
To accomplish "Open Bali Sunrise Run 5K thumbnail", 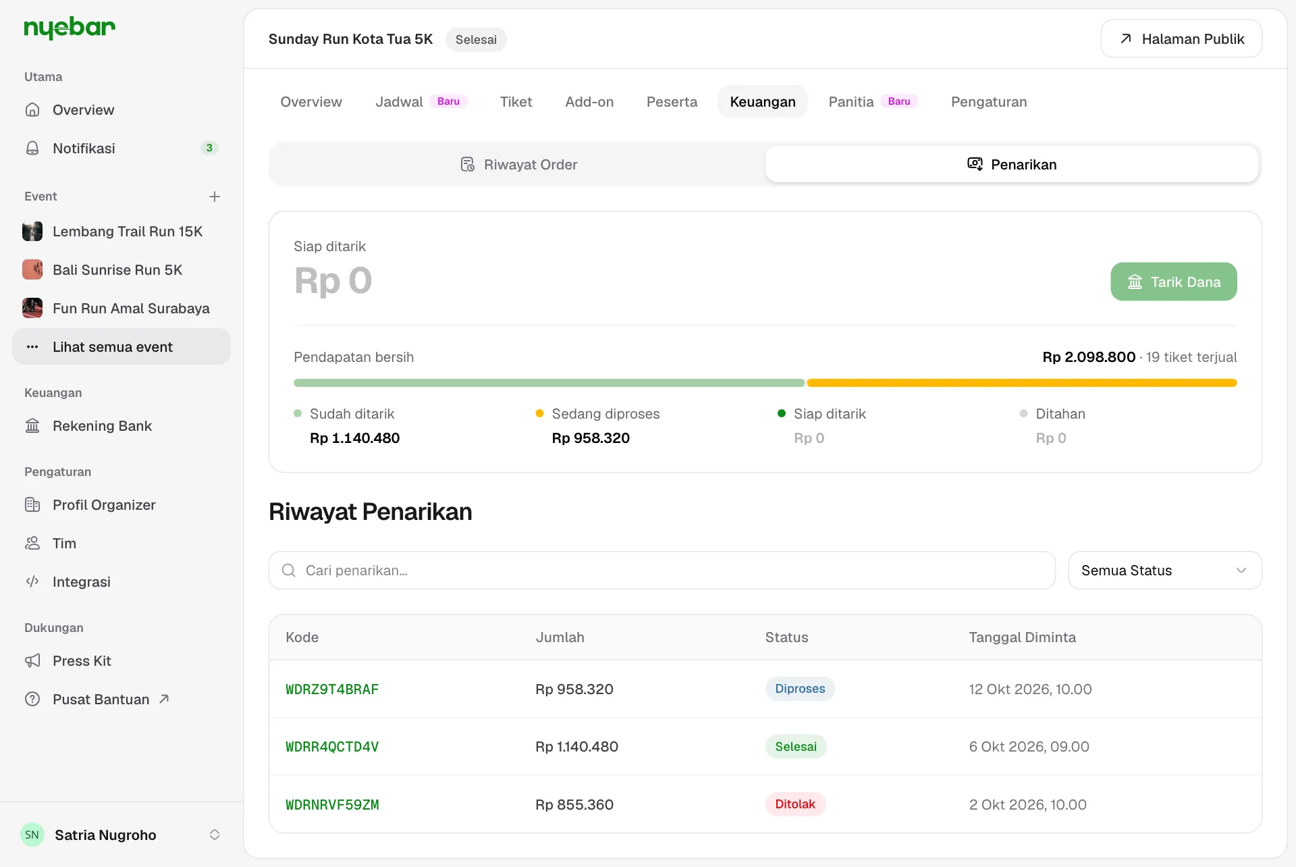I will tap(32, 269).
